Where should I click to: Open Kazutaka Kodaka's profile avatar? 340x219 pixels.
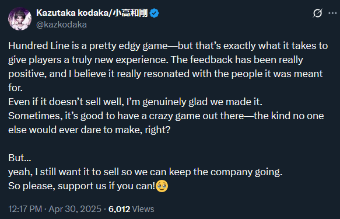click(20, 19)
